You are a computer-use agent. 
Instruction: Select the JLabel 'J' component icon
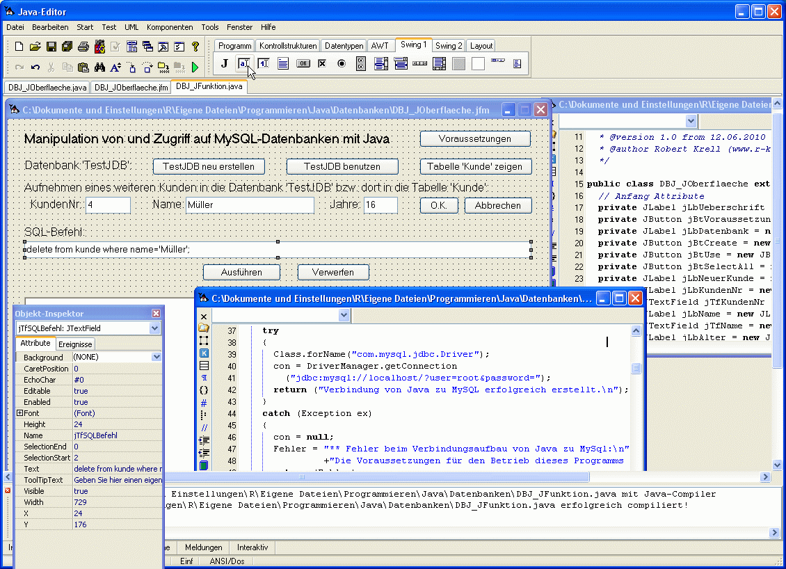[224, 64]
